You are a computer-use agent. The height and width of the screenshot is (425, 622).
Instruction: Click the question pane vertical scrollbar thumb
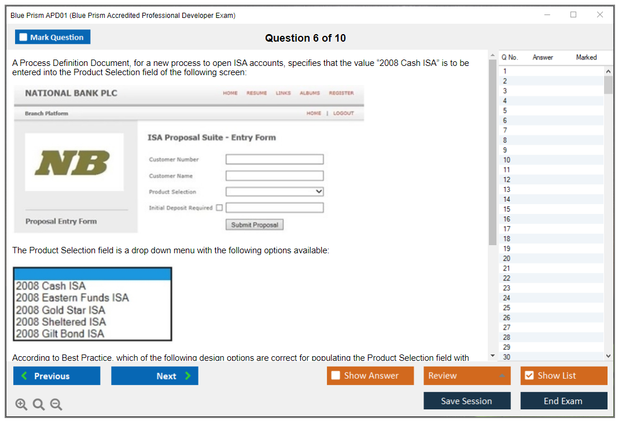pos(492,150)
